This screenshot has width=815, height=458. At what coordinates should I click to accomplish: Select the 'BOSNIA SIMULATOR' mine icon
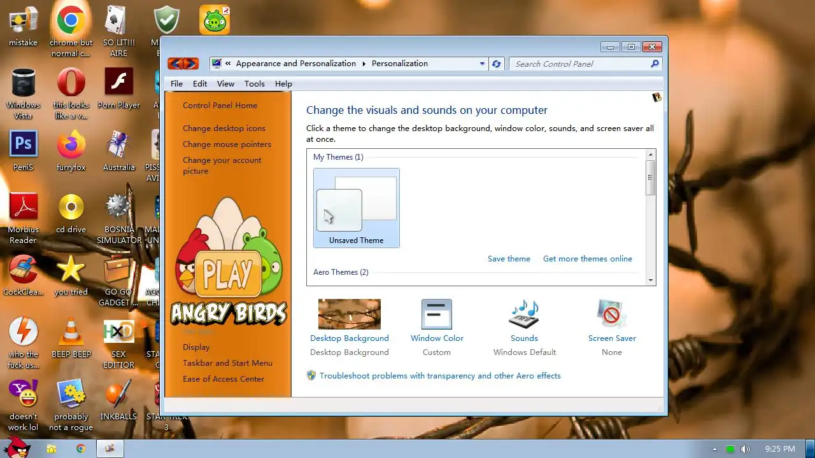pos(119,218)
